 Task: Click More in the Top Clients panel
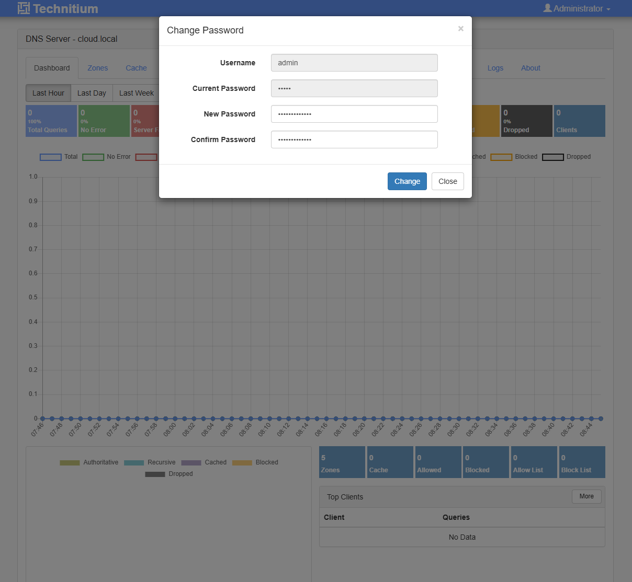[x=586, y=496]
